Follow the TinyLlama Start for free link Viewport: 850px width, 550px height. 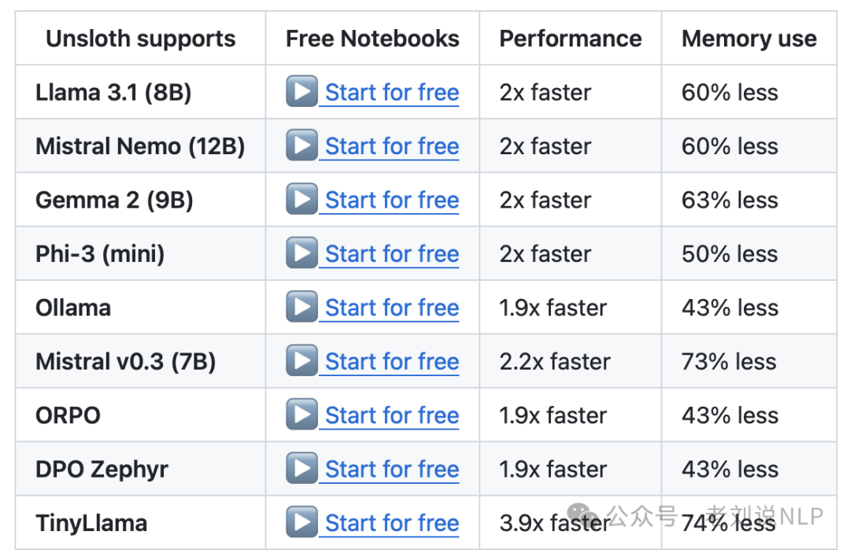pos(392,523)
